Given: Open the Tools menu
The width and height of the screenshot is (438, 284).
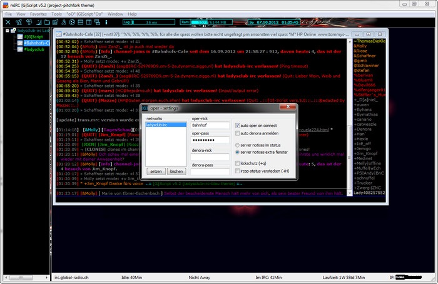Looking at the screenshot, I should click(x=56, y=14).
